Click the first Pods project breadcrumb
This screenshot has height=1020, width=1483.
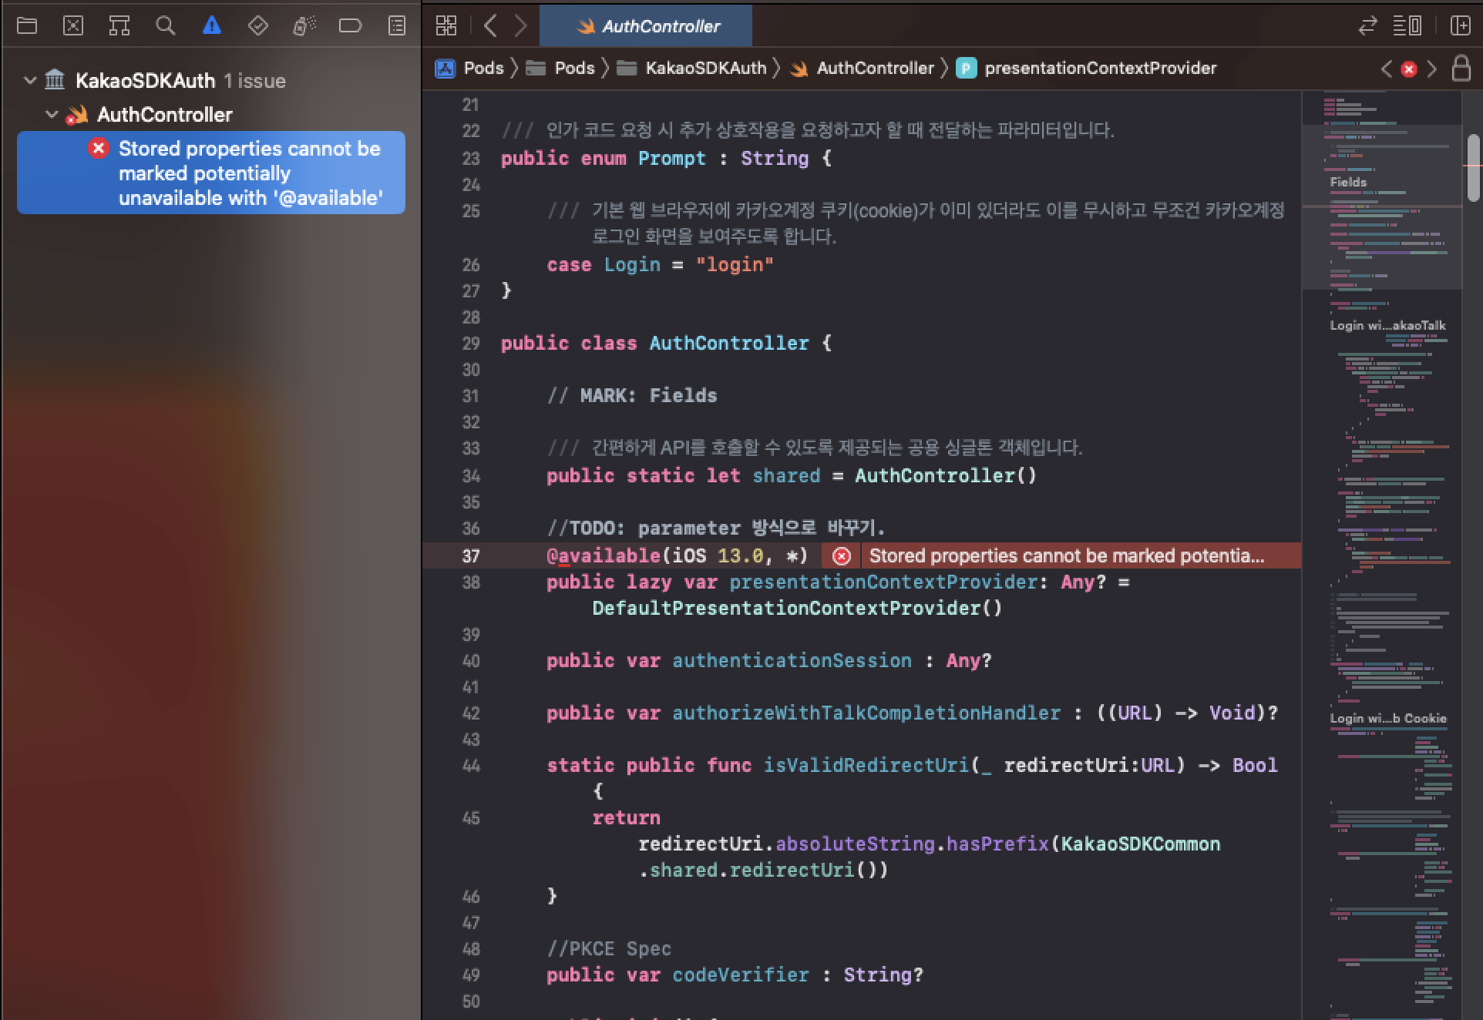point(469,69)
